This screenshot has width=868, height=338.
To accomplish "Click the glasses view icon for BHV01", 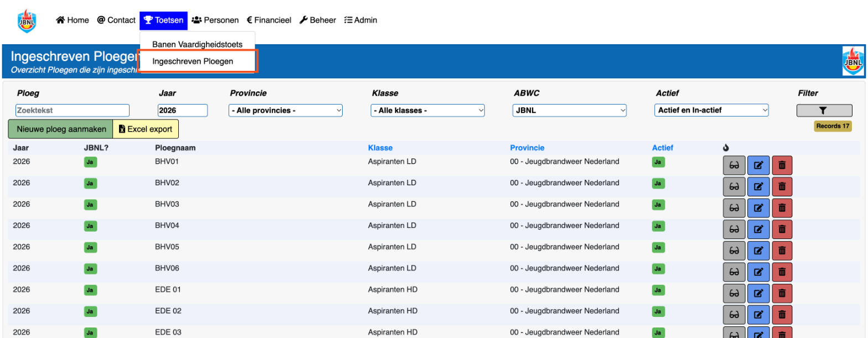I will 734,165.
